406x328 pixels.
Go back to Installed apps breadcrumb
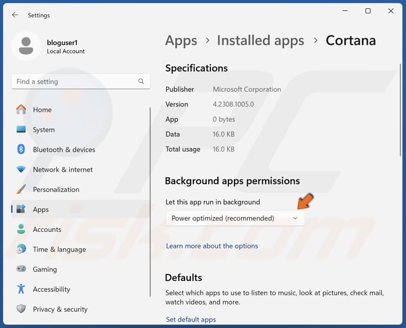[x=261, y=41]
